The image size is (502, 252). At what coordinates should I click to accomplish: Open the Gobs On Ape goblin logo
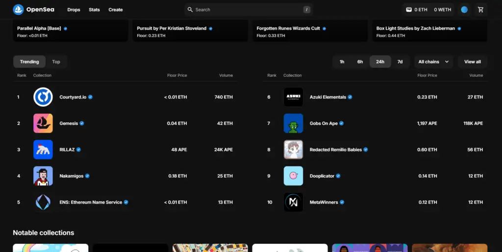point(293,123)
